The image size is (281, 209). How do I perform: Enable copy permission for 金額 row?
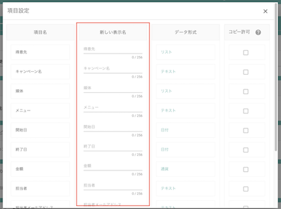point(246,170)
